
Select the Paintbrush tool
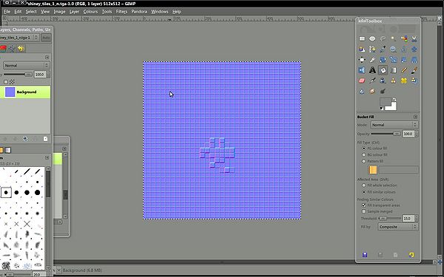coord(414,70)
